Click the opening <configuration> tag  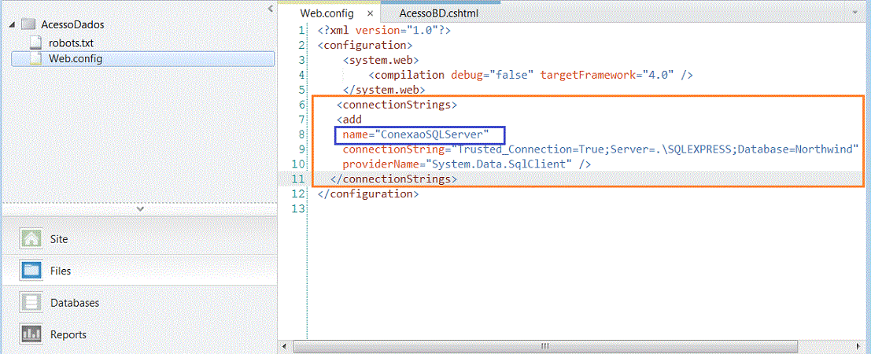pyautogui.click(x=365, y=45)
